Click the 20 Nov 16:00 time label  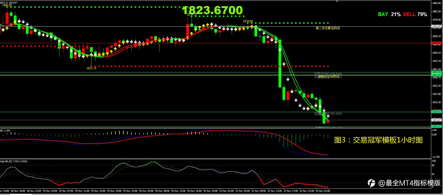(x=194, y=191)
